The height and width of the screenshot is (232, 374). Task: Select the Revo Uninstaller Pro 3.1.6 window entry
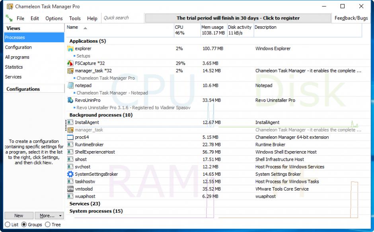(x=133, y=108)
